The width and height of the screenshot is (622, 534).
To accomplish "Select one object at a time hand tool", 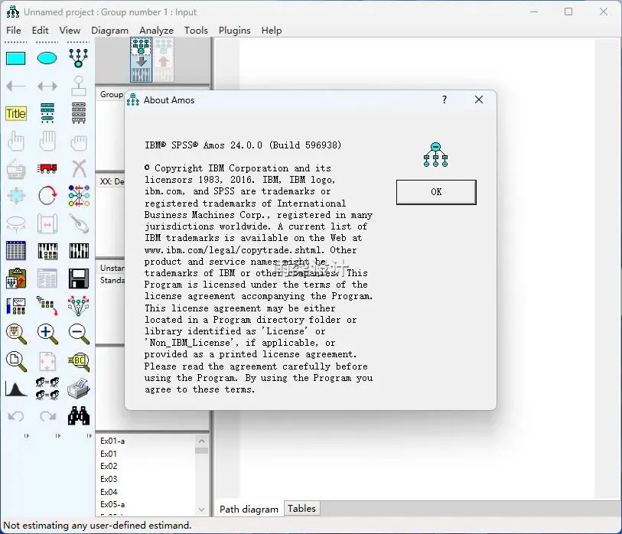I will [x=16, y=141].
